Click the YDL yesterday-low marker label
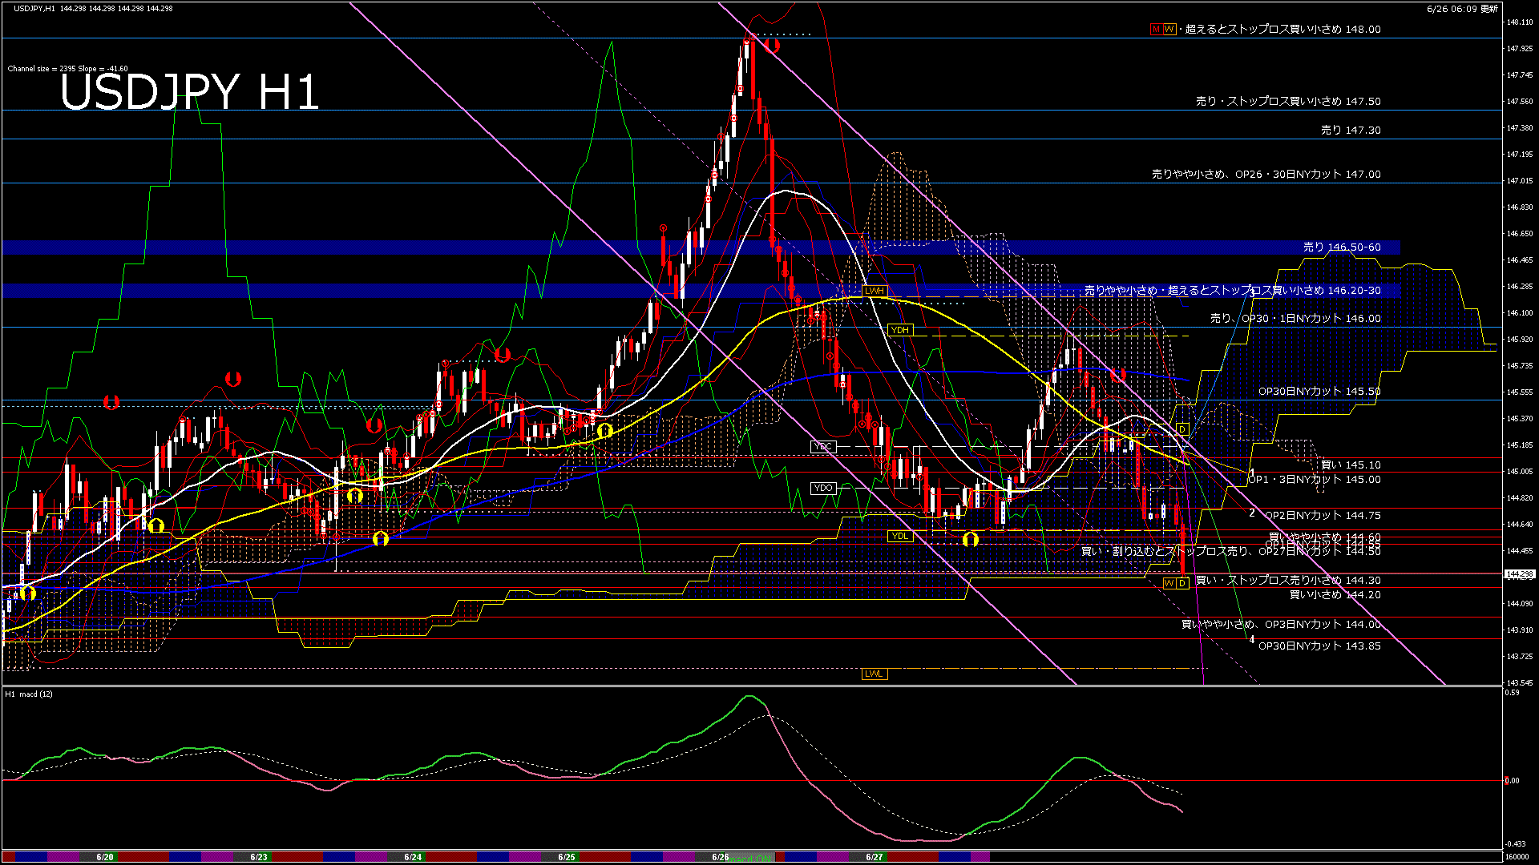The image size is (1539, 865). click(900, 536)
